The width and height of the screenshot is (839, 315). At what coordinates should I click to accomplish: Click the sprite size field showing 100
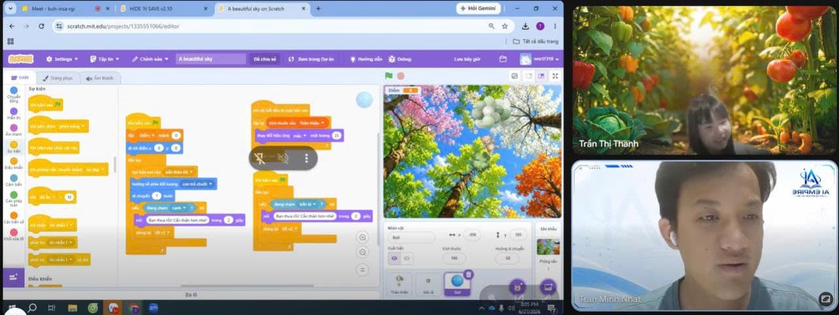point(453,259)
